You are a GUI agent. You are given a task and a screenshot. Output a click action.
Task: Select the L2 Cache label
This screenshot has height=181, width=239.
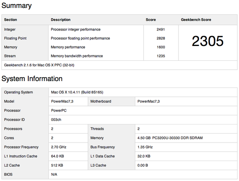pyautogui.click(x=12, y=165)
